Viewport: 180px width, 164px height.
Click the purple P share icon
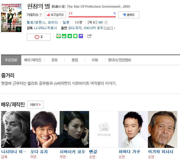[x=81, y=36]
